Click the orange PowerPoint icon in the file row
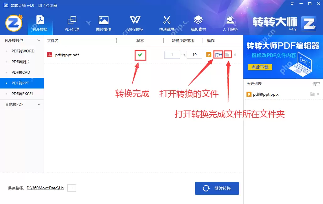The width and height of the screenshot is (323, 204). click(209, 54)
